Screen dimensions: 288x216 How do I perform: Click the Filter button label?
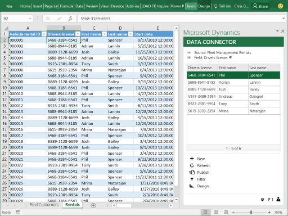(x=201, y=179)
